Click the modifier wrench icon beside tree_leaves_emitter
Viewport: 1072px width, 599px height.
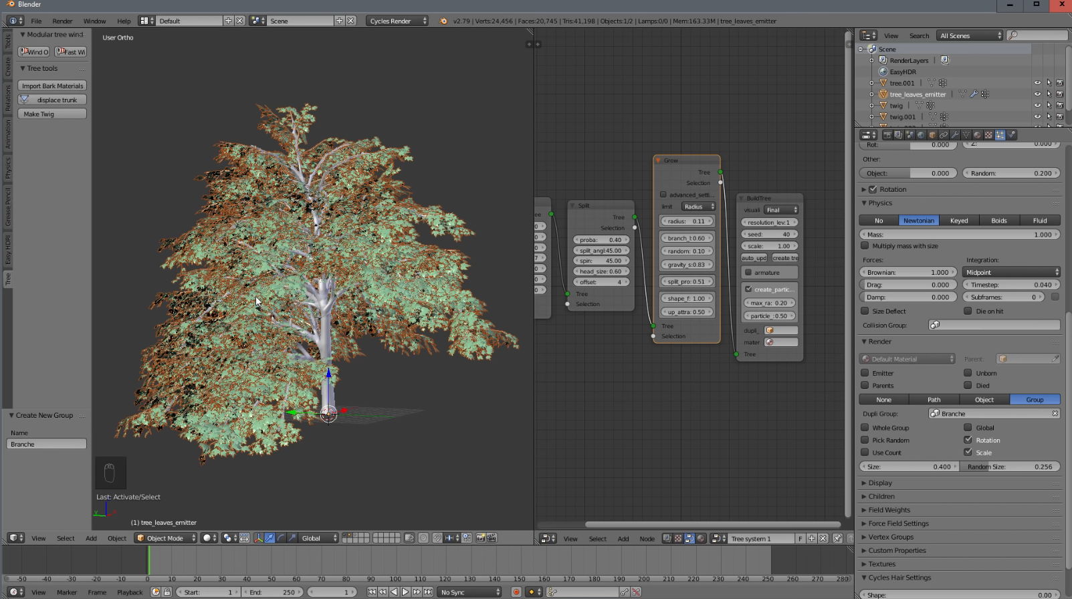point(974,94)
